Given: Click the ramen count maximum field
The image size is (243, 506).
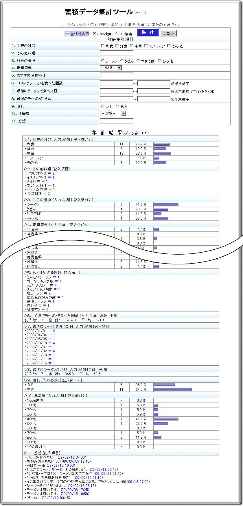Looking at the screenshot, I should coord(154,83).
